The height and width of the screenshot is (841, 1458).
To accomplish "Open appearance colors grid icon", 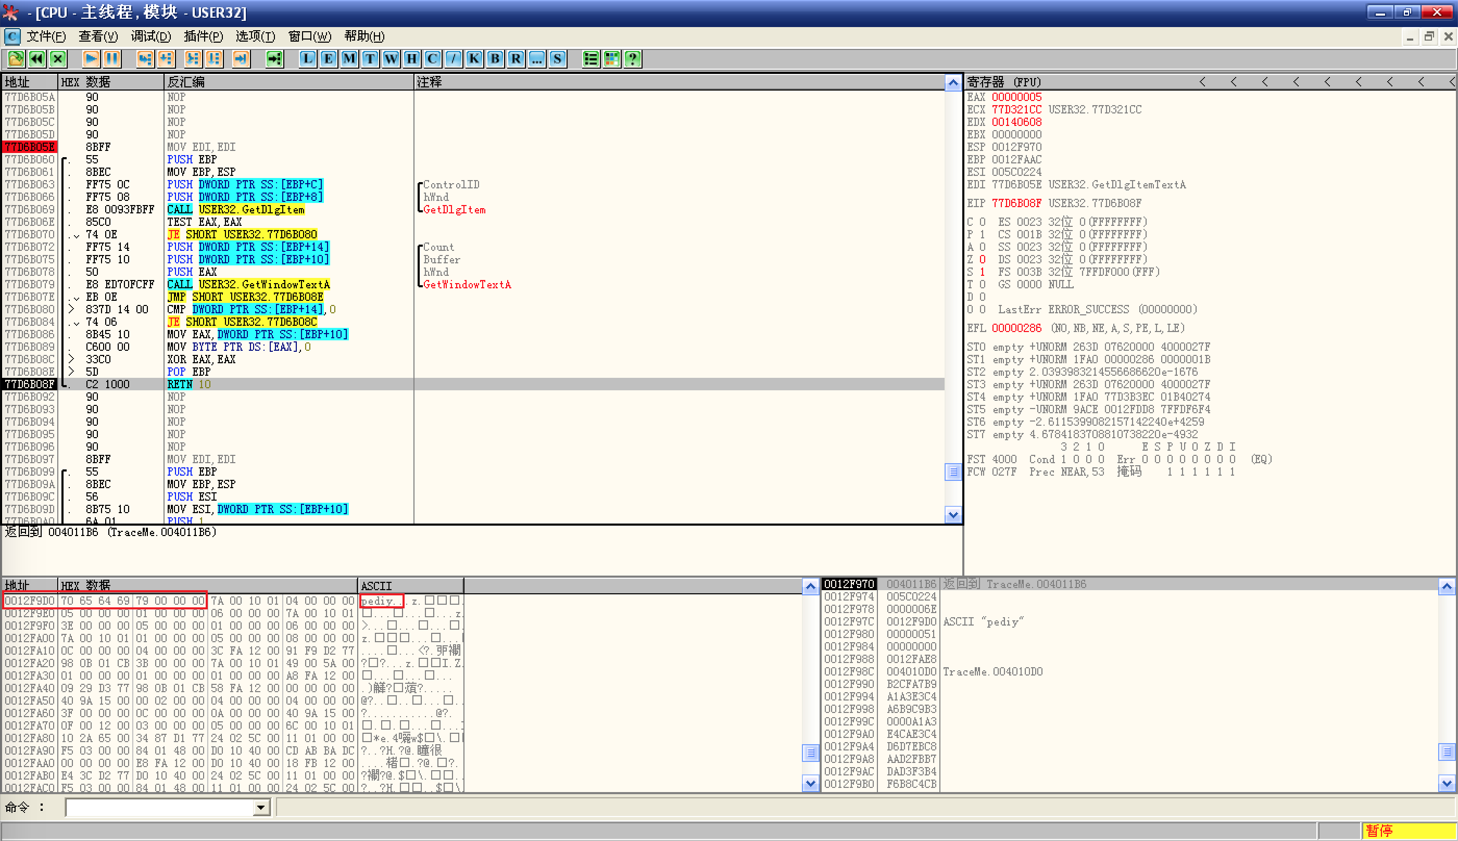I will coord(611,58).
